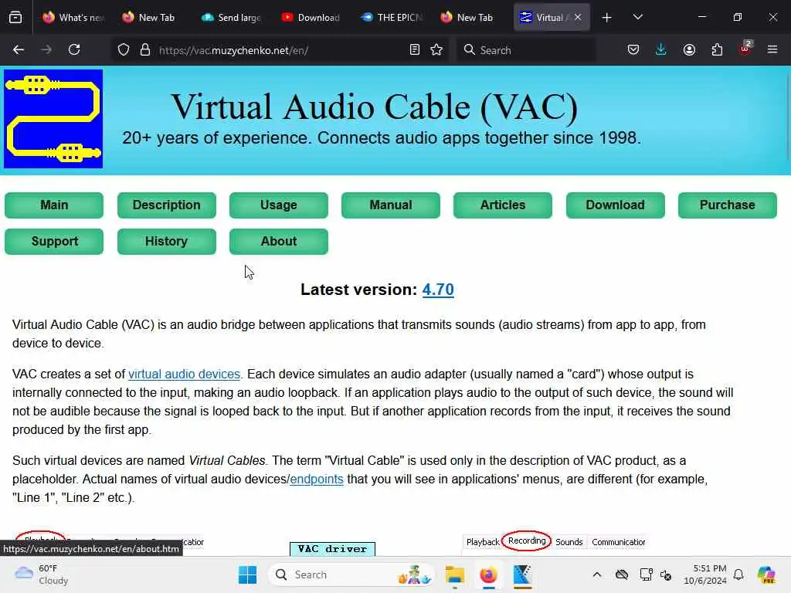Click the address bar URL field
791x593 pixels.
(280, 50)
